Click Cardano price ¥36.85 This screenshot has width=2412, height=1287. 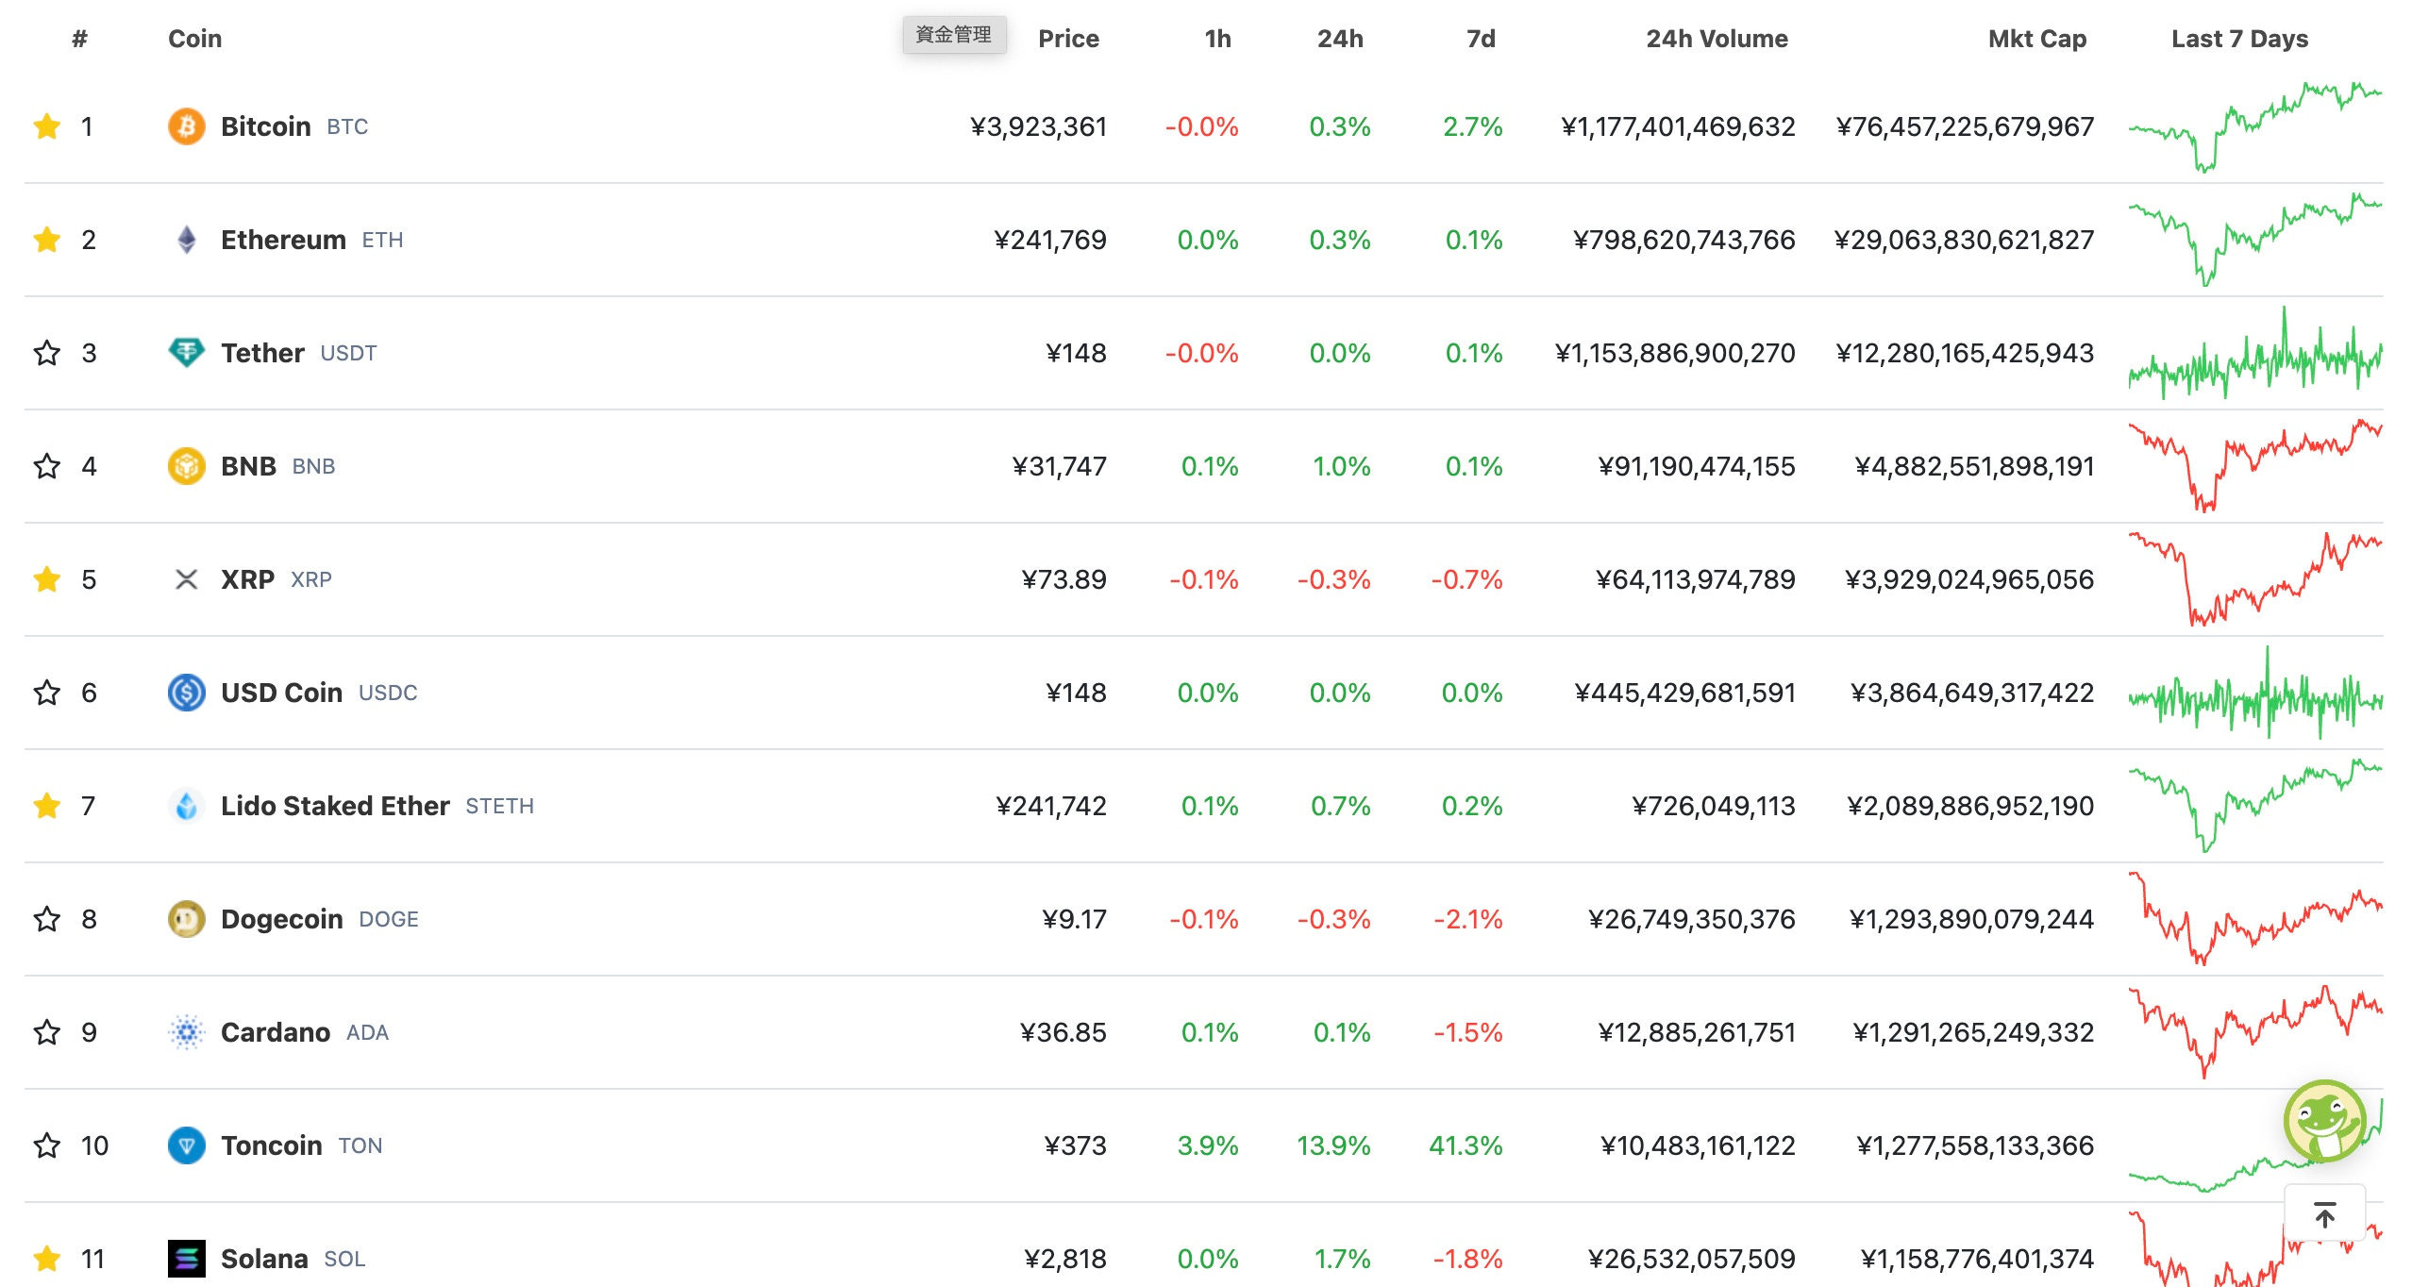point(1064,1032)
